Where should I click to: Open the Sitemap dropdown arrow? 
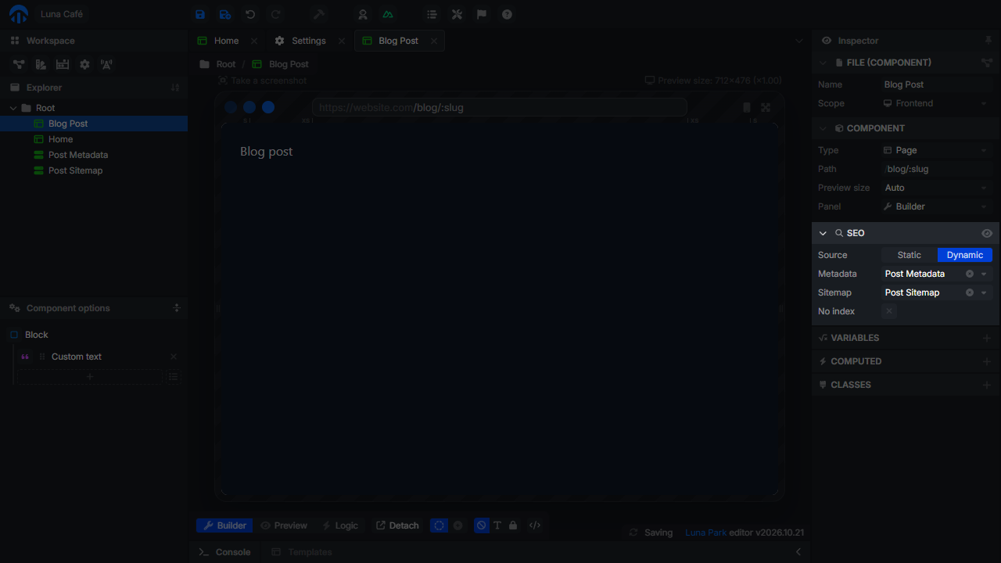point(984,292)
